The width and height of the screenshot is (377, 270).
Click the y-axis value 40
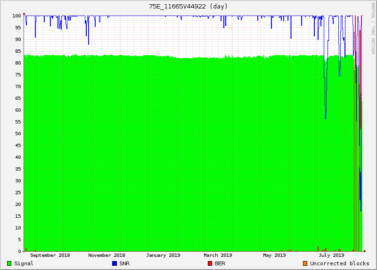click(18, 157)
